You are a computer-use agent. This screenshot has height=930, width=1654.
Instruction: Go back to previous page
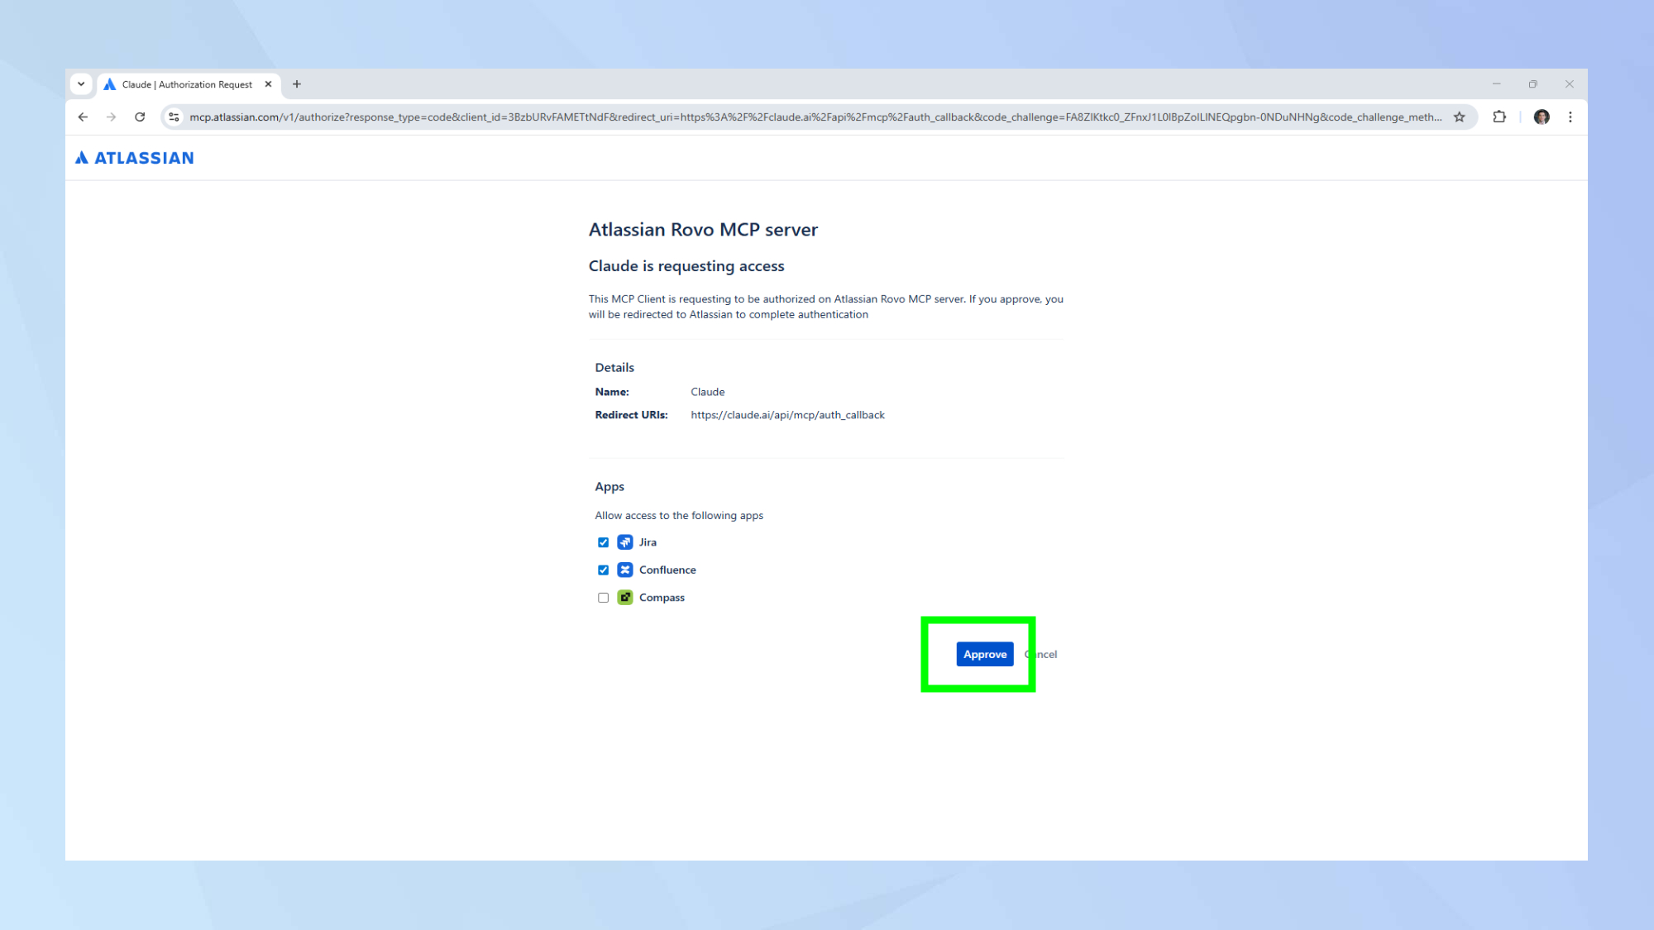pos(83,117)
